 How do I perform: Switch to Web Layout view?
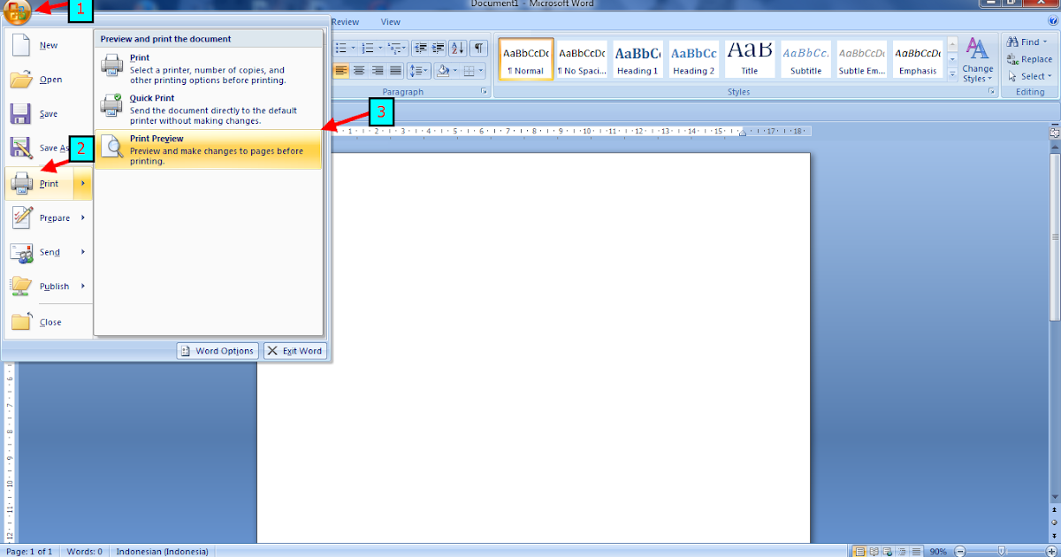click(888, 551)
